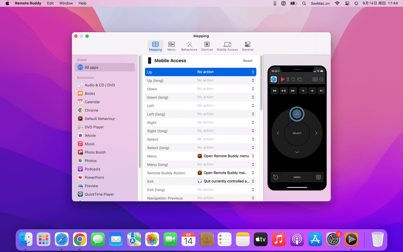Switch to the Devices pane
Image resolution: width=403 pixels, height=252 pixels.
point(207,46)
